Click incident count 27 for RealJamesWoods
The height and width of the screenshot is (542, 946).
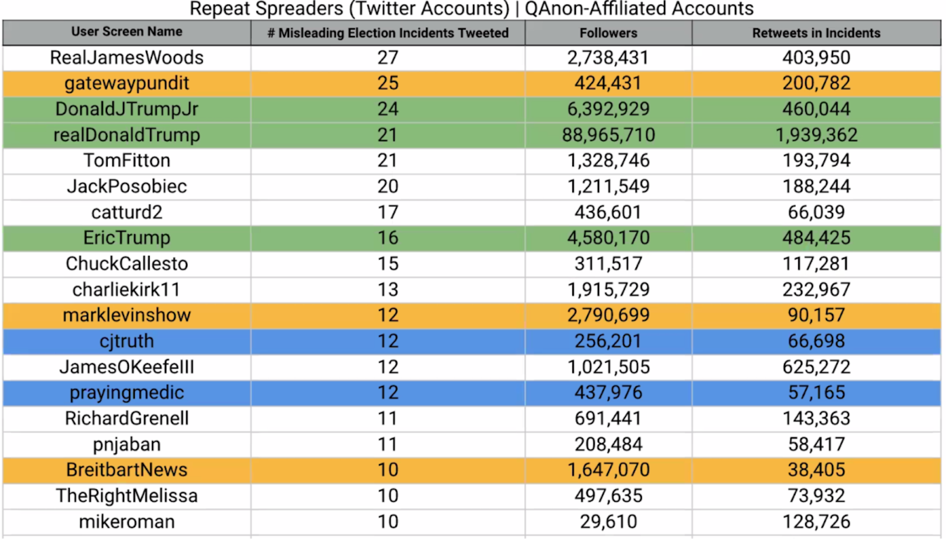(388, 57)
